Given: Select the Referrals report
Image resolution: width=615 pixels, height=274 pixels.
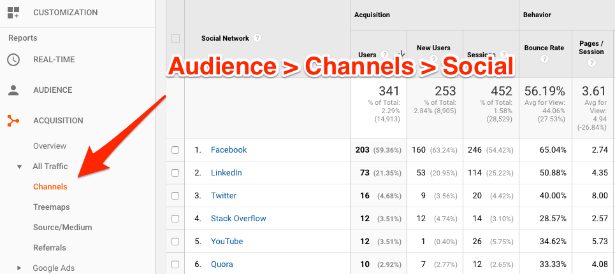Looking at the screenshot, I should [x=50, y=248].
